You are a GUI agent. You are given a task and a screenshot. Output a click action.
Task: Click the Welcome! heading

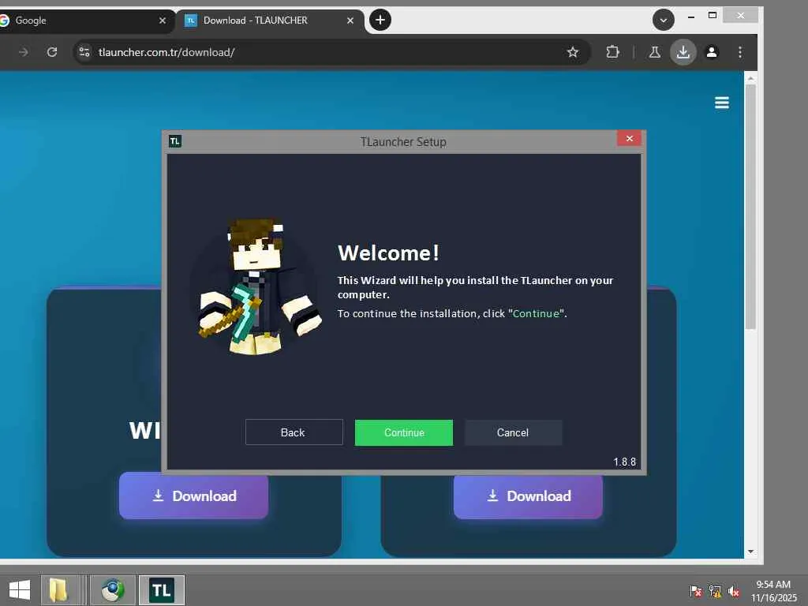(x=388, y=253)
